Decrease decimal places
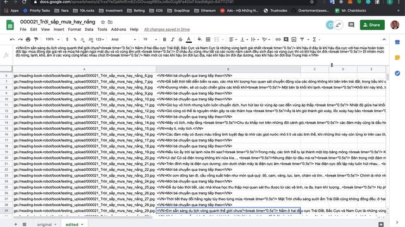Image resolution: width=405 pixels, height=227 pixels. click(82, 39)
